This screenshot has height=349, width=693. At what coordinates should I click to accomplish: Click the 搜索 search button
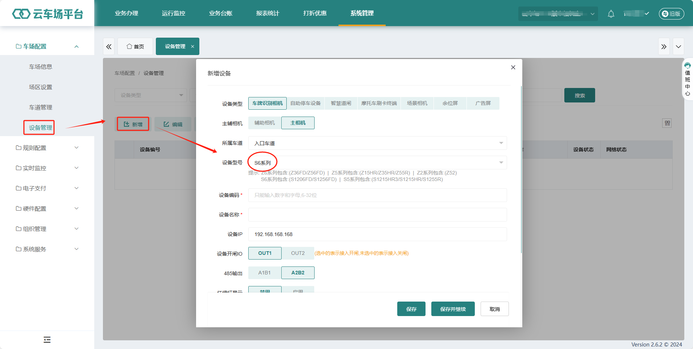tap(580, 95)
